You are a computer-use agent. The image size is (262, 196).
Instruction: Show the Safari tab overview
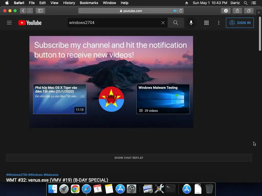pos(249,11)
